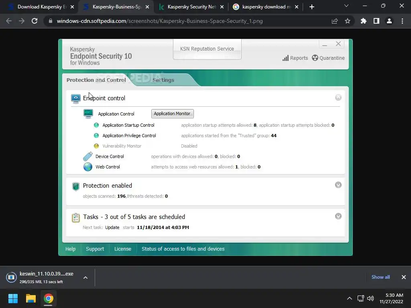Screen dimensions: 411x308
Task: Click the Device Control label
Action: coord(110,156)
